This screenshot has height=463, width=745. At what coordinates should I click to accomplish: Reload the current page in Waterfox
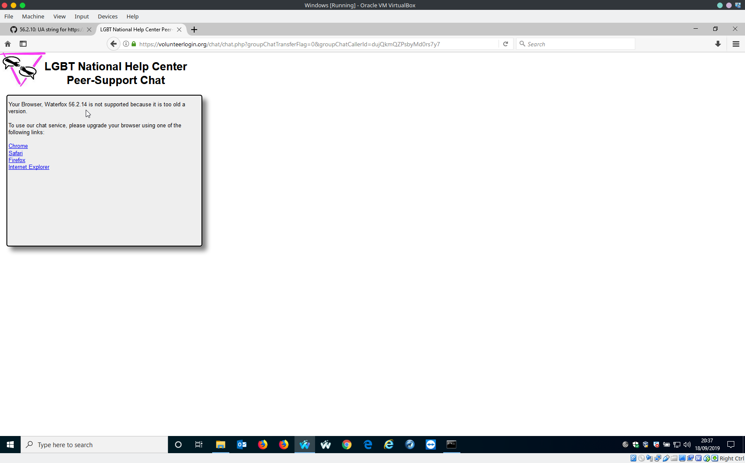tap(506, 44)
